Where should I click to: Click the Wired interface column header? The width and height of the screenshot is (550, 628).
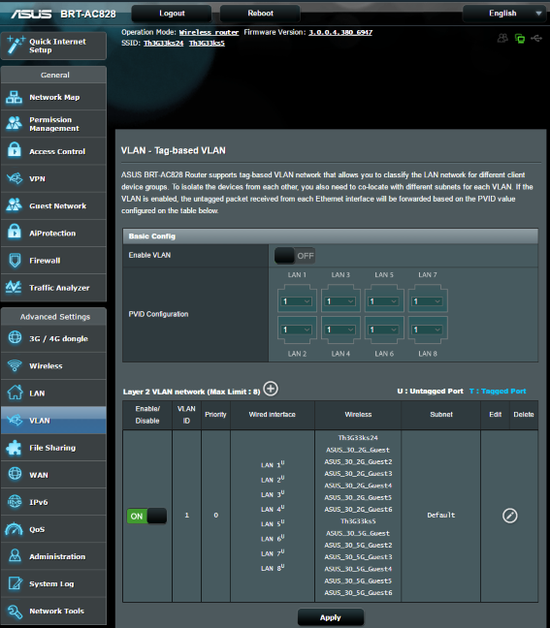(x=273, y=415)
